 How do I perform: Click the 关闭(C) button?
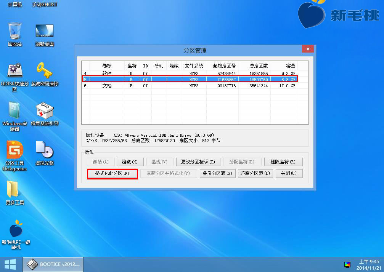click(x=289, y=173)
